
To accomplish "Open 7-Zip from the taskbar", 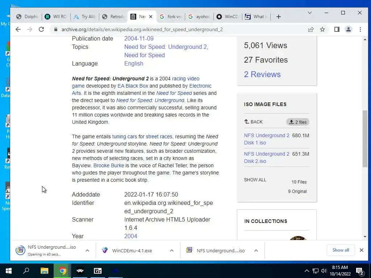I will [x=98, y=271].
